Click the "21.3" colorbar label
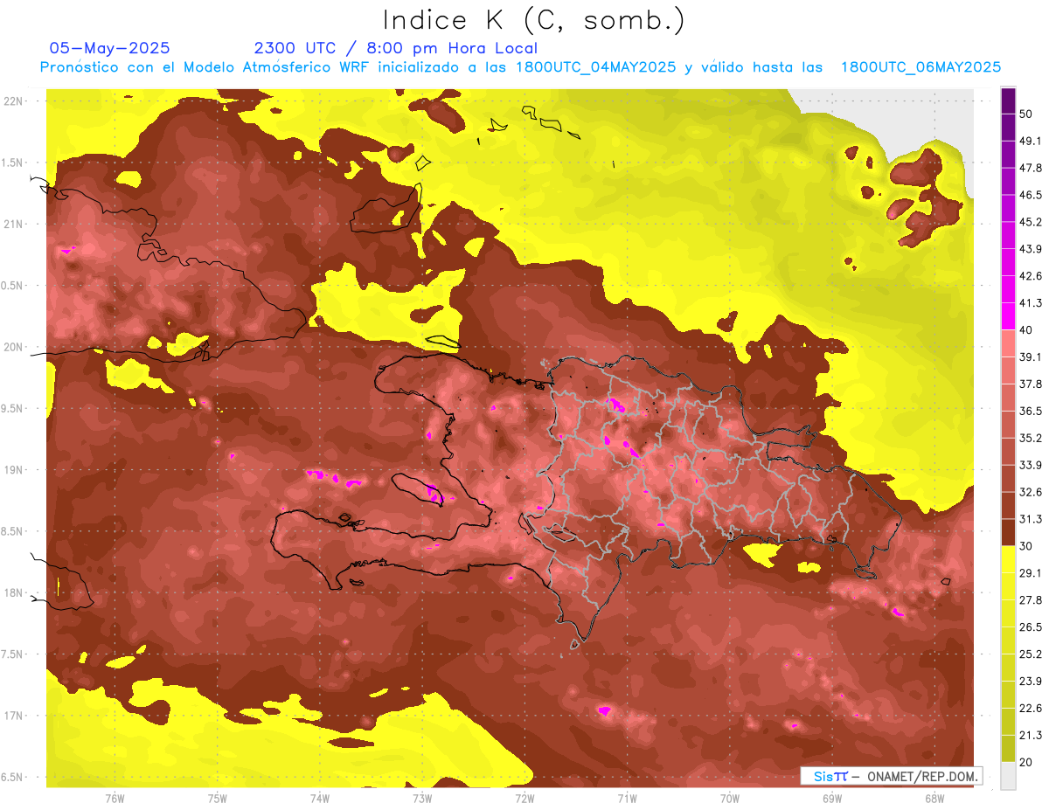1049x810 pixels. coord(1031,735)
